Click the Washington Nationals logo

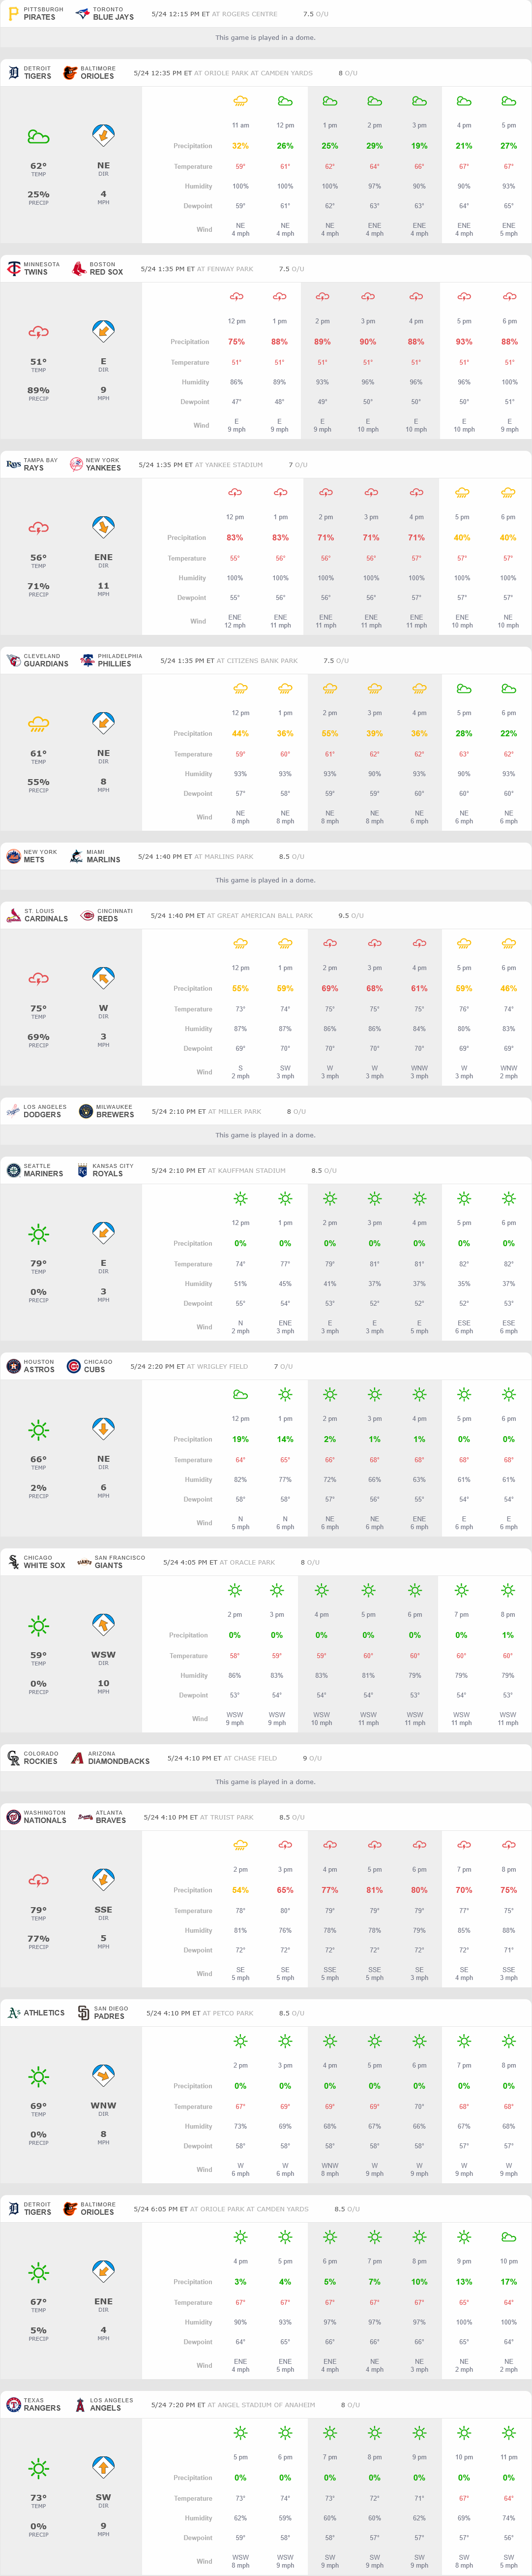click(13, 1818)
